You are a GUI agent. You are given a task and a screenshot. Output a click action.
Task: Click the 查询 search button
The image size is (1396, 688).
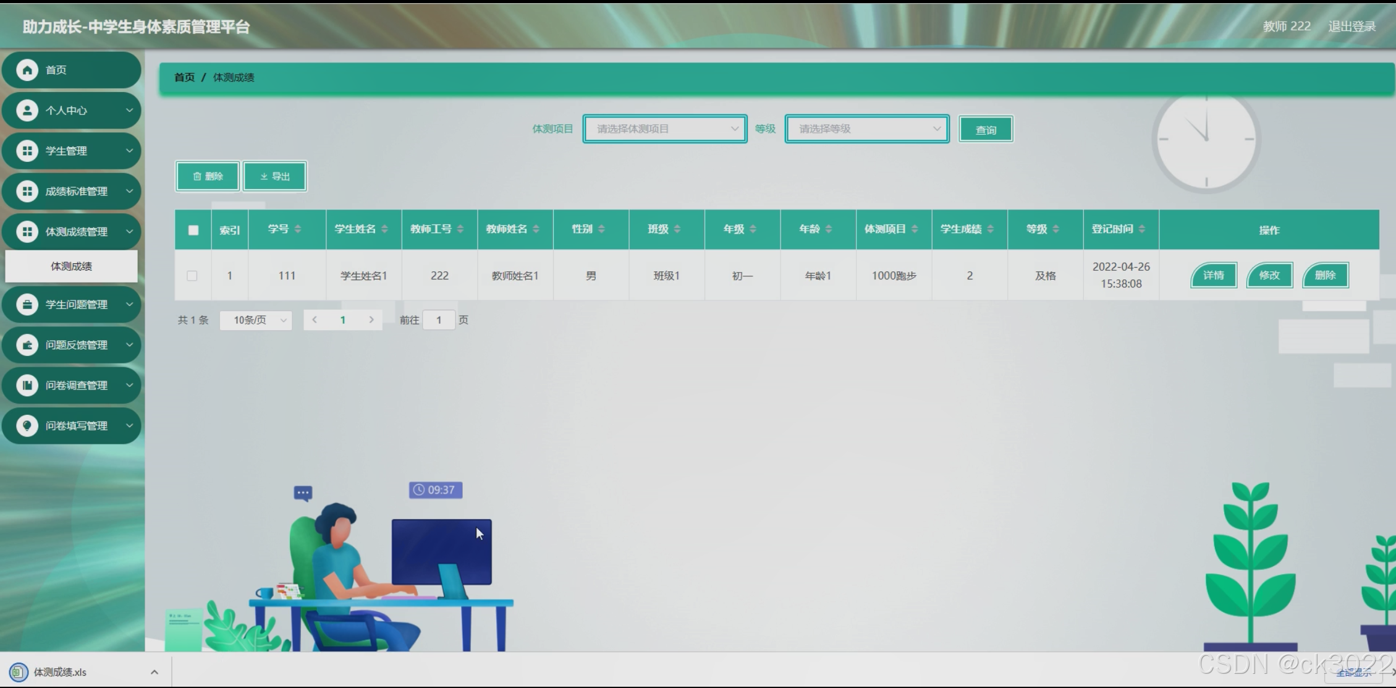coord(985,129)
